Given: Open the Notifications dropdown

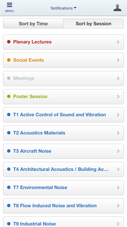Looking at the screenshot, I should [63, 8].
